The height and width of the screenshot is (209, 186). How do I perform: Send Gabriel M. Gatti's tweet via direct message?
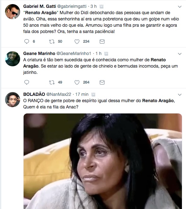pos(102,41)
